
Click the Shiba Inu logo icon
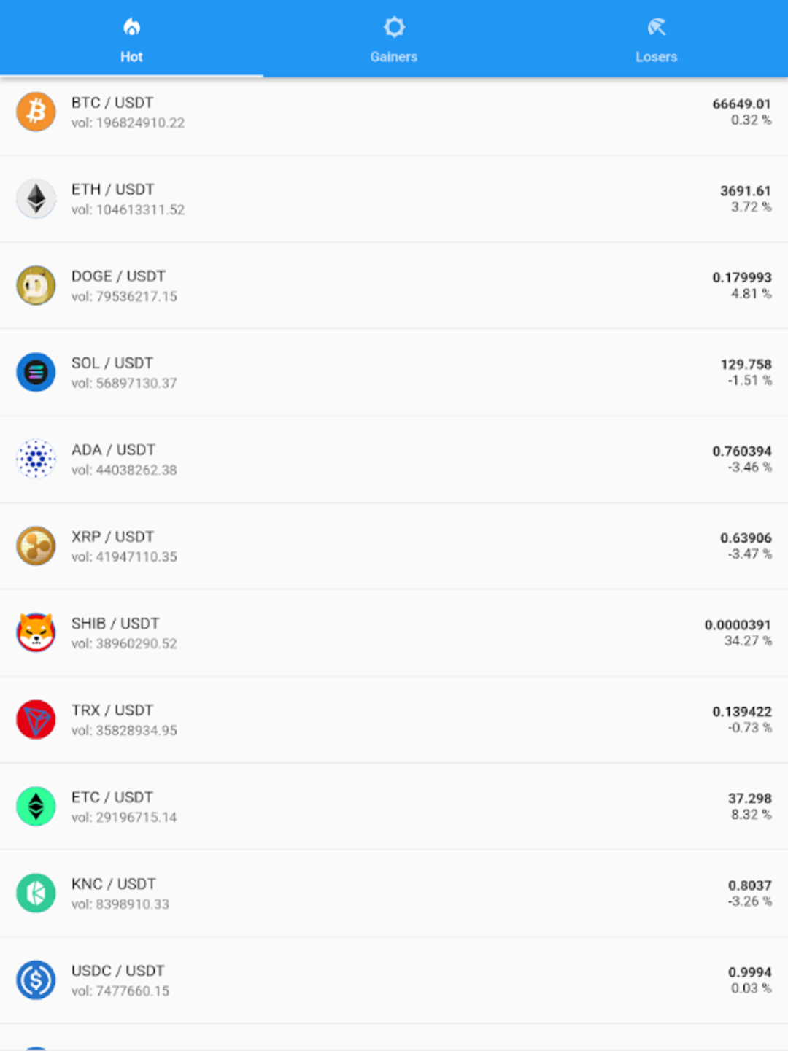36,632
